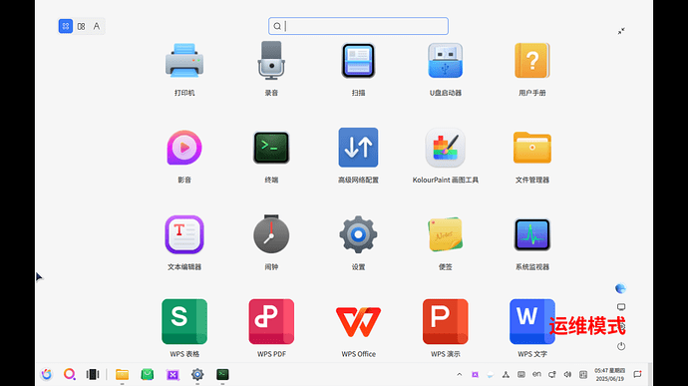Open the notification center icon
The width and height of the screenshot is (688, 386).
(x=637, y=375)
